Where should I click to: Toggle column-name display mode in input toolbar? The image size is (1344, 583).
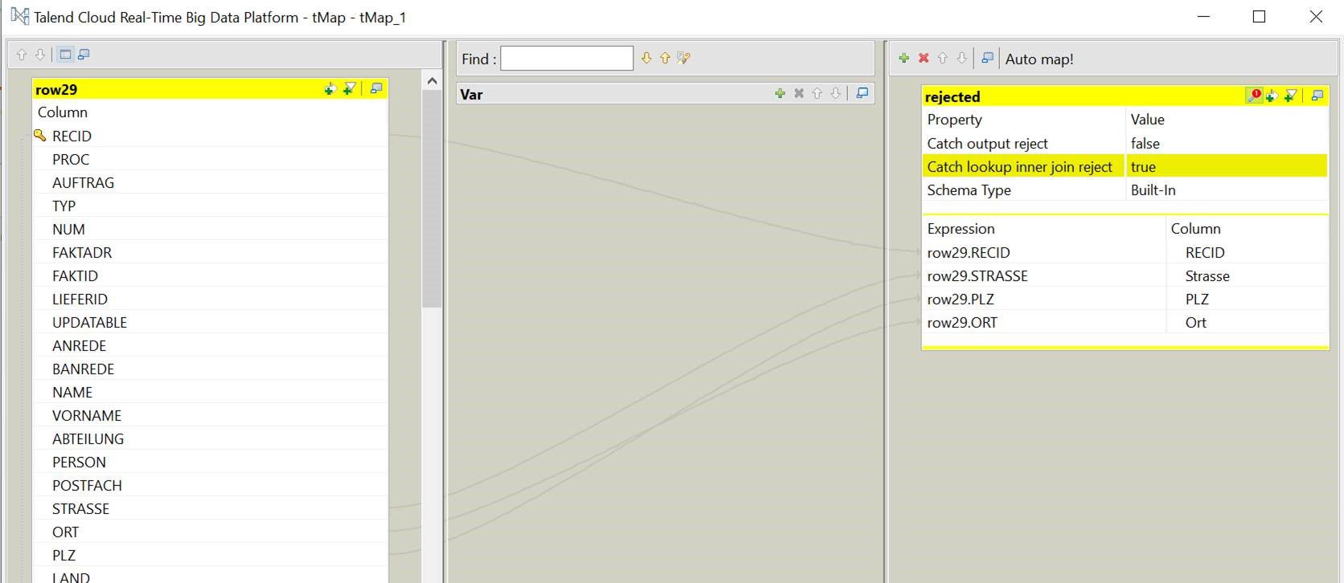pos(65,55)
